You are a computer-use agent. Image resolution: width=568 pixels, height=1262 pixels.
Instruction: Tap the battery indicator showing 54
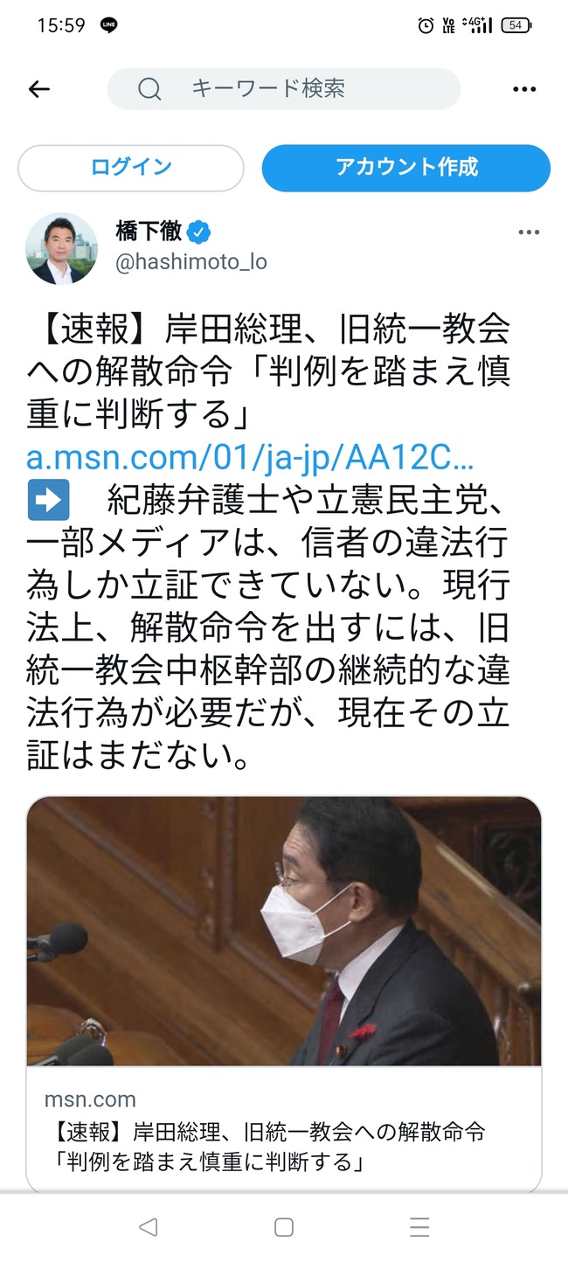point(516,25)
